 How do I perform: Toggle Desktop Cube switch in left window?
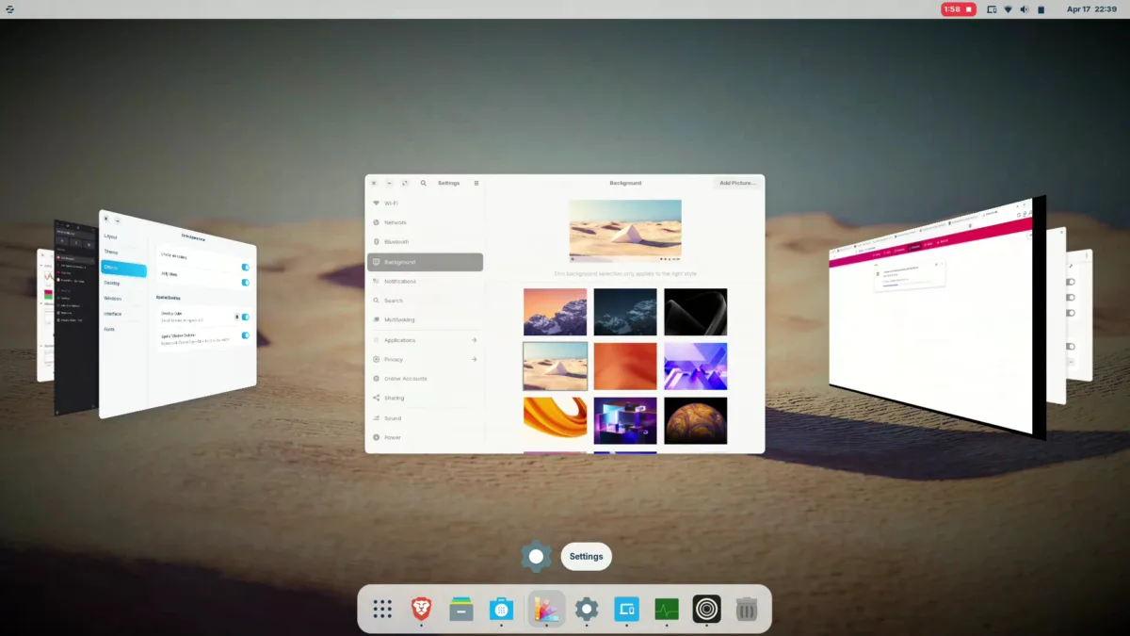246,318
